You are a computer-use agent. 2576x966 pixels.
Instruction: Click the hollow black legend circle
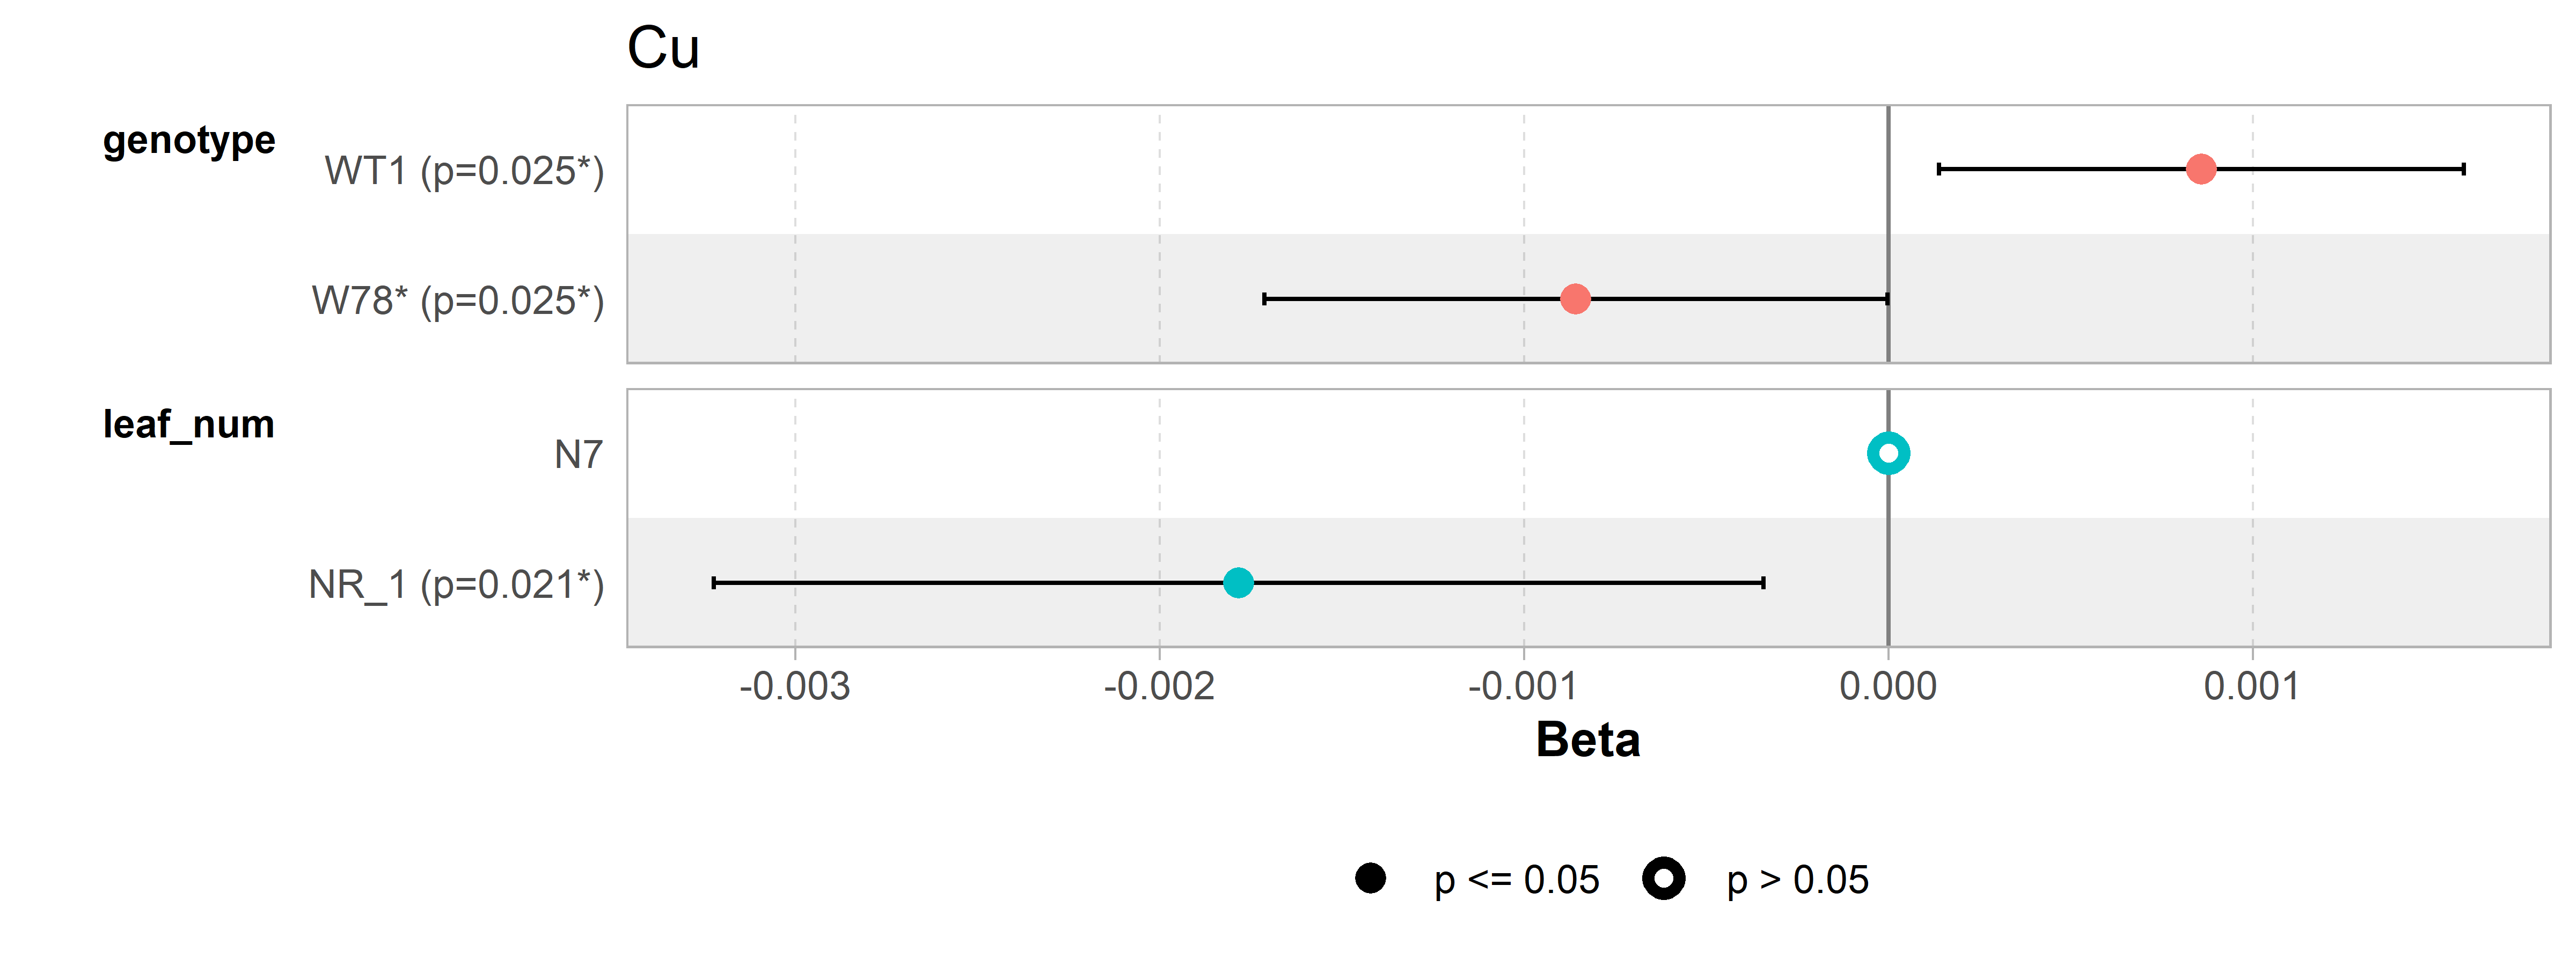tap(1664, 878)
